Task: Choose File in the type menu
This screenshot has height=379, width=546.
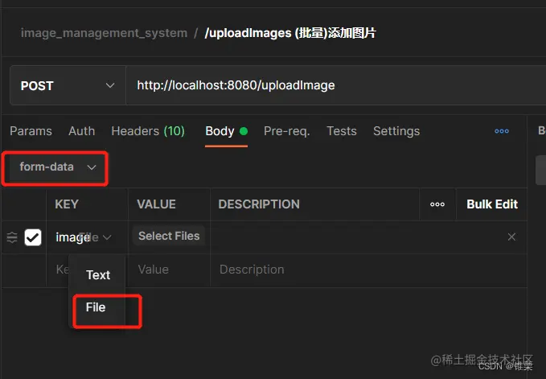Action: pyautogui.click(x=96, y=307)
